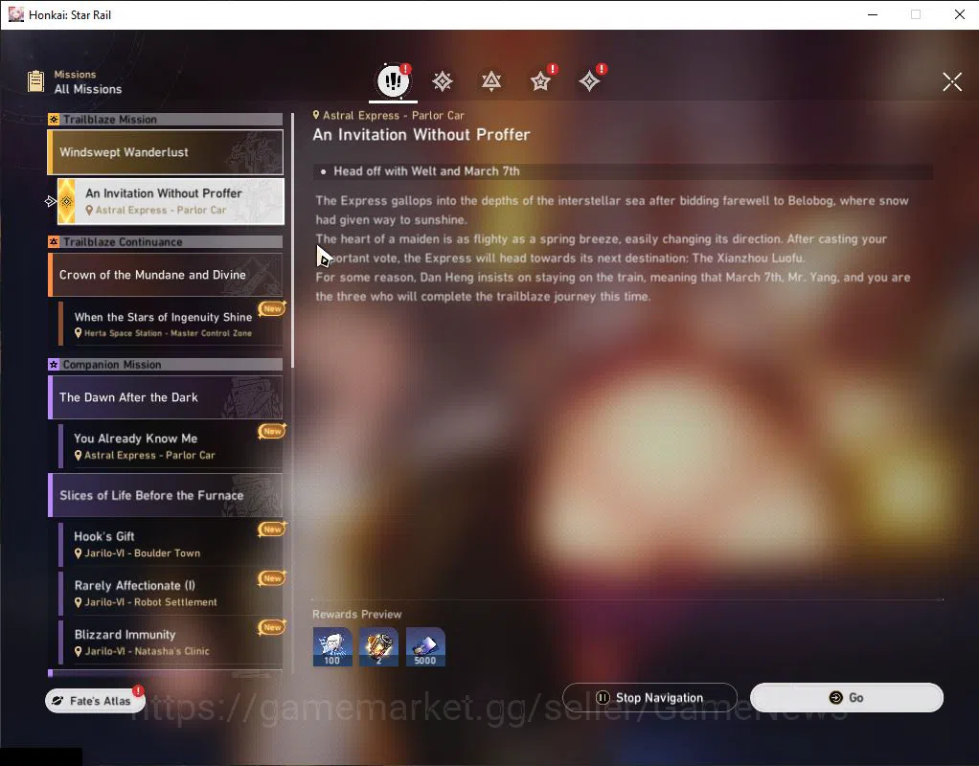This screenshot has height=766, width=979.
Task: Click Jarilo-VI - Robot Settlement location text
Action: [151, 602]
